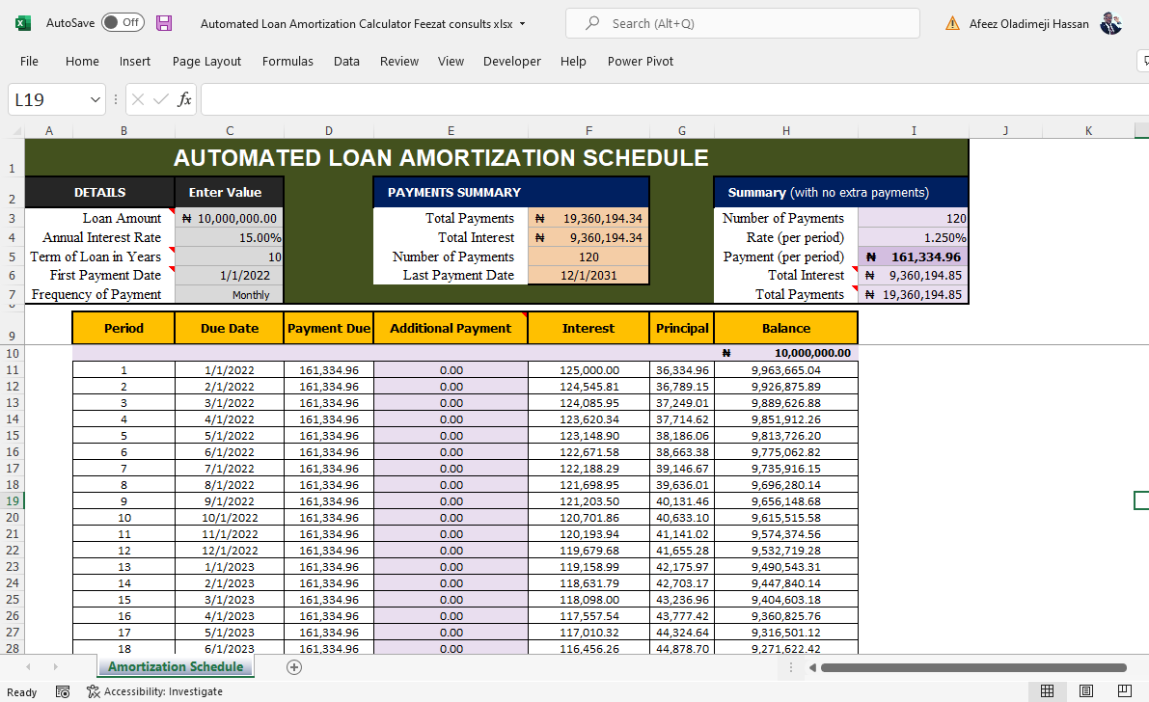Add a new worksheet with the plus icon
1149x702 pixels.
(x=293, y=666)
